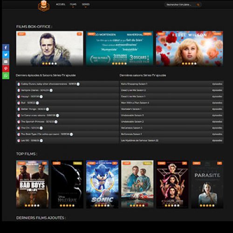Select the Parasite movie poster

207,185
